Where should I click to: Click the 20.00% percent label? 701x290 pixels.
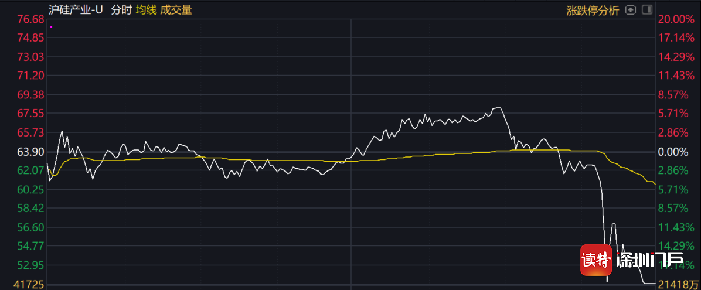click(676, 19)
